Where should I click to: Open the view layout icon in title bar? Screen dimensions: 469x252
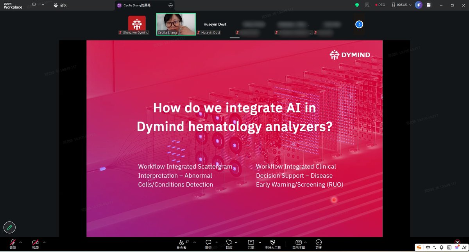(x=429, y=5)
